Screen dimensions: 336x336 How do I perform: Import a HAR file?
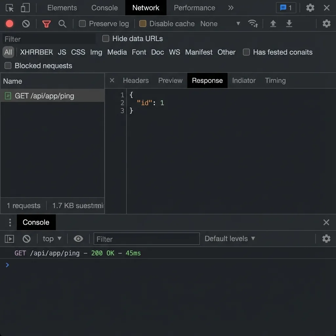[x=273, y=23]
